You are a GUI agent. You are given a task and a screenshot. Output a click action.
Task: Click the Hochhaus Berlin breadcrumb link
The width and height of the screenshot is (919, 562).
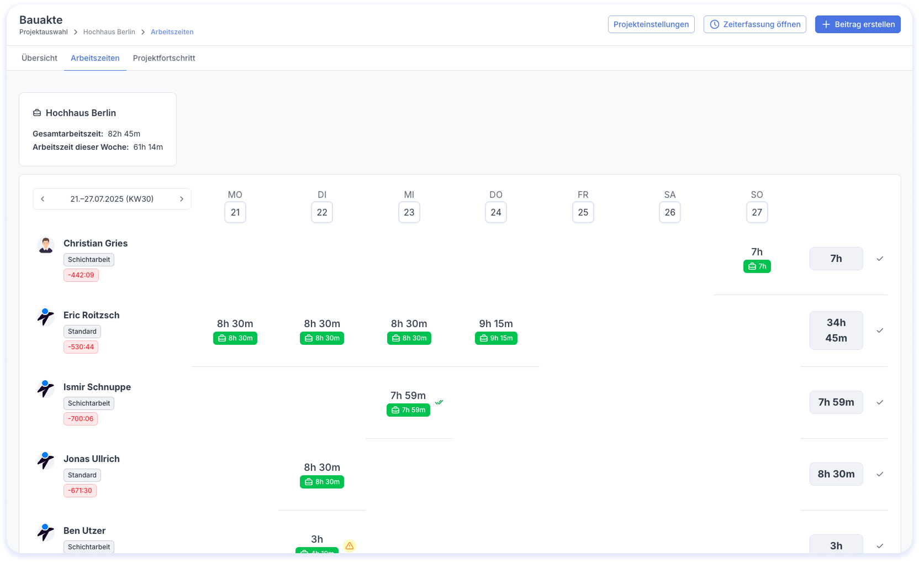coord(109,32)
